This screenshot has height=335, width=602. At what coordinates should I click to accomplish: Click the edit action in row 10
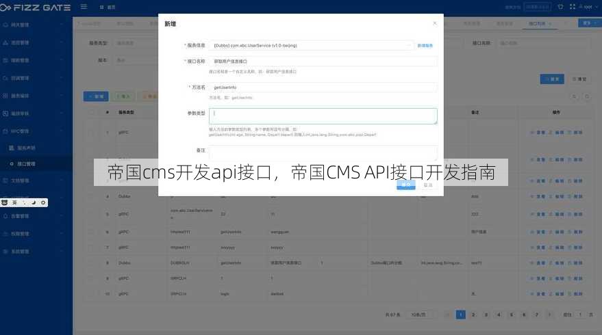[x=556, y=294]
